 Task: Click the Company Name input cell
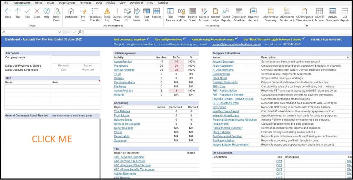(x=76, y=58)
